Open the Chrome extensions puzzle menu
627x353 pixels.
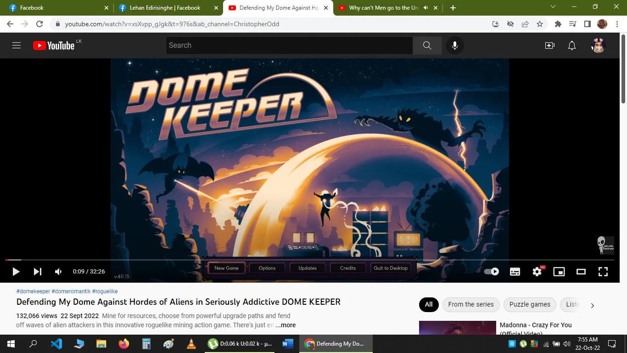558,24
